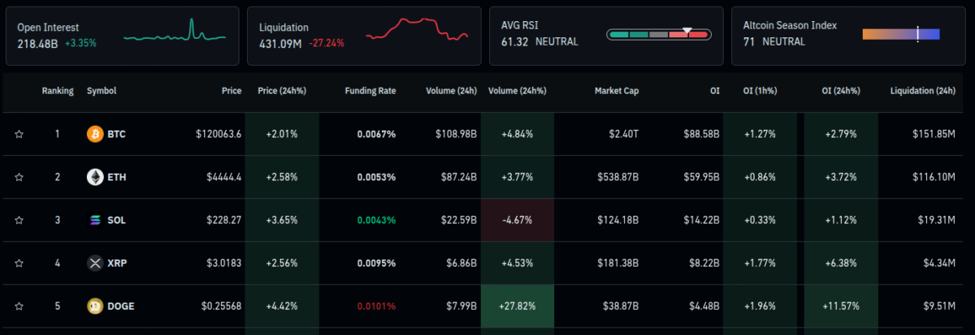
Task: Click the AVG RSI gauge indicator
Action: 658,34
